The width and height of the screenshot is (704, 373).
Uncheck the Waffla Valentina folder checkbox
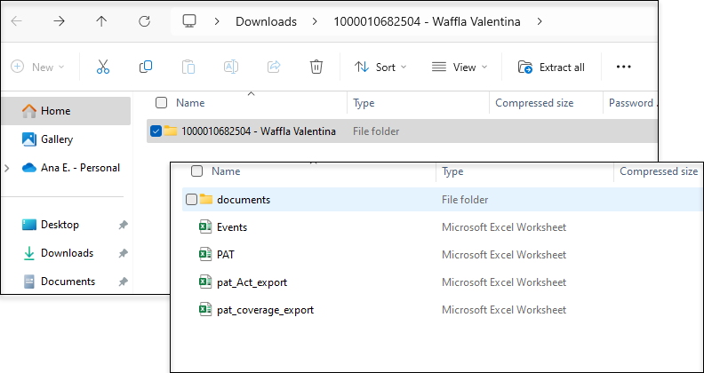pyautogui.click(x=156, y=131)
